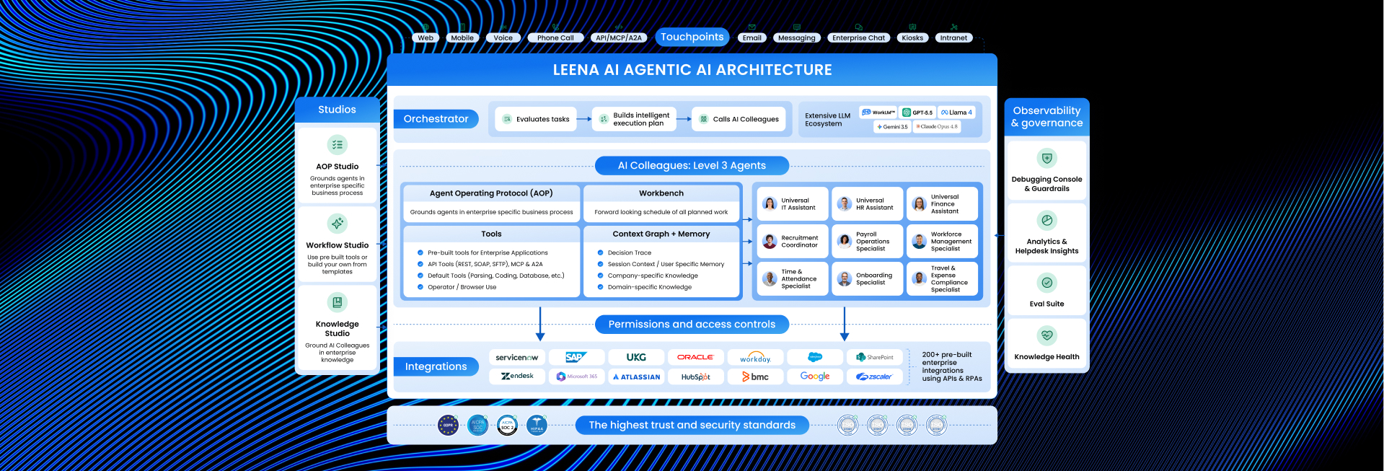Image resolution: width=1384 pixels, height=471 pixels.
Task: Click the HIPAA compliance badge
Action: click(537, 425)
